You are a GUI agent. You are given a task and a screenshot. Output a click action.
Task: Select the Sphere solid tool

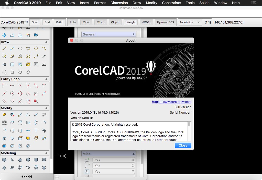click(28, 160)
